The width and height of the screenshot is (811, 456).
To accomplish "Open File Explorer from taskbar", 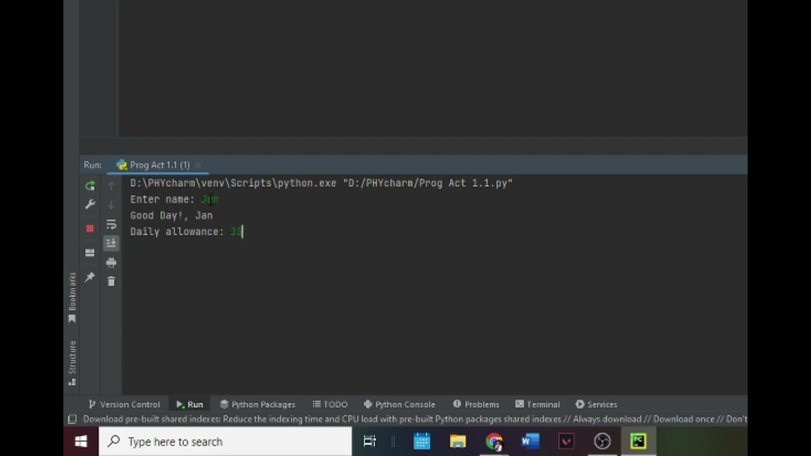I will pyautogui.click(x=458, y=441).
